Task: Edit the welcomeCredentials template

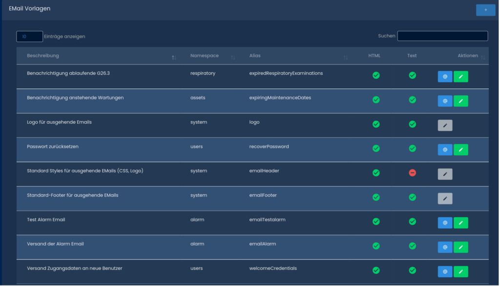Action: pos(460,271)
